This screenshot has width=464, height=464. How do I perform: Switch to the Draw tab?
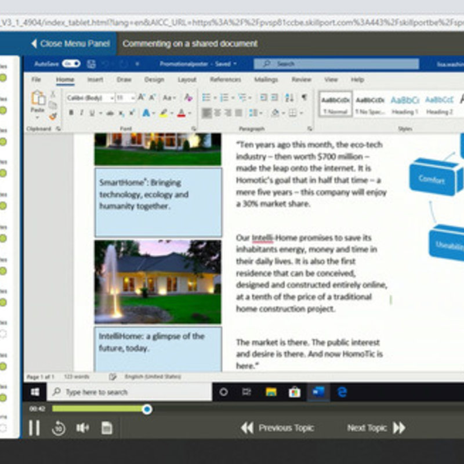[x=124, y=79]
